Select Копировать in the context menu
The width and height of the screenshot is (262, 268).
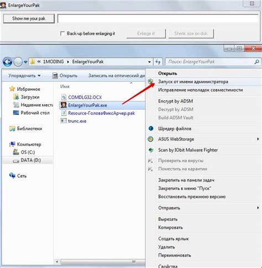170,228
